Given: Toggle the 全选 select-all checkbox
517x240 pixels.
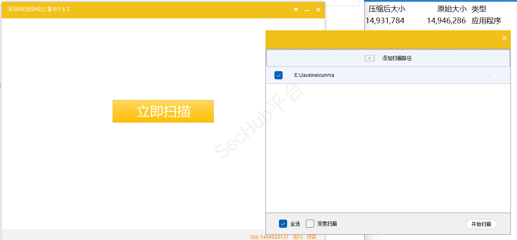Looking at the screenshot, I should [x=283, y=224].
